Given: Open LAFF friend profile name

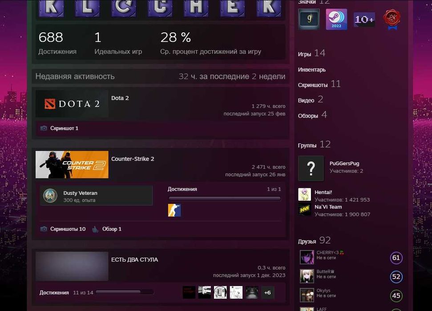Looking at the screenshot, I should (x=322, y=309).
